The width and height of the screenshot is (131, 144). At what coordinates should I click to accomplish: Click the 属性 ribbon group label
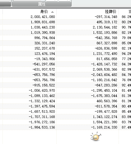coord(42,4)
